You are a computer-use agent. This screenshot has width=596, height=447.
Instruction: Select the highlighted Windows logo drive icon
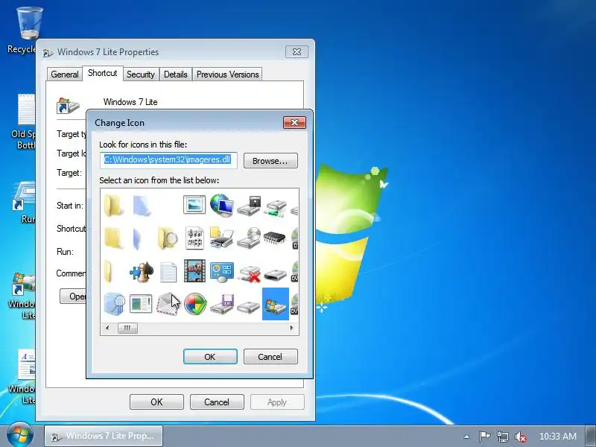276,304
